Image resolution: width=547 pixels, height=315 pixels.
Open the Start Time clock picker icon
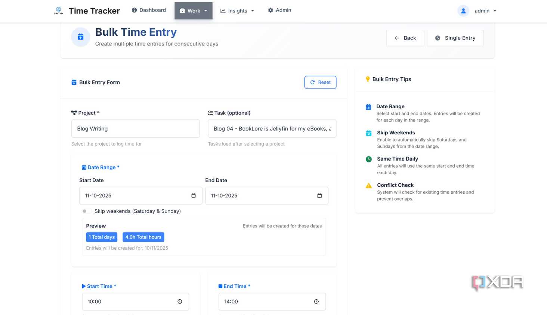(x=180, y=302)
